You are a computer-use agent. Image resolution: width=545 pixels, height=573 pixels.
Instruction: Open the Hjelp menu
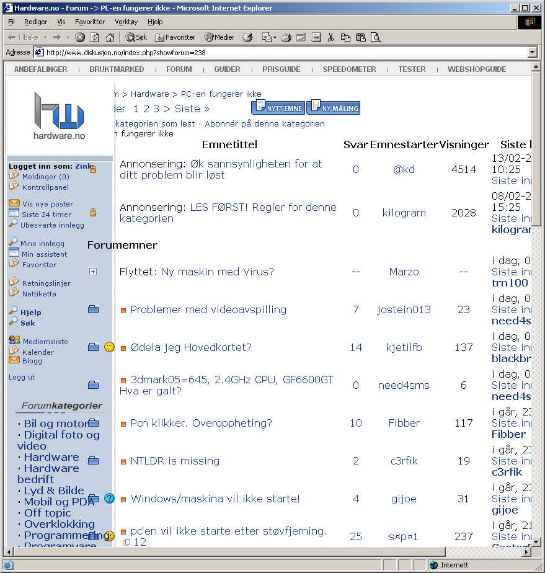pos(155,22)
